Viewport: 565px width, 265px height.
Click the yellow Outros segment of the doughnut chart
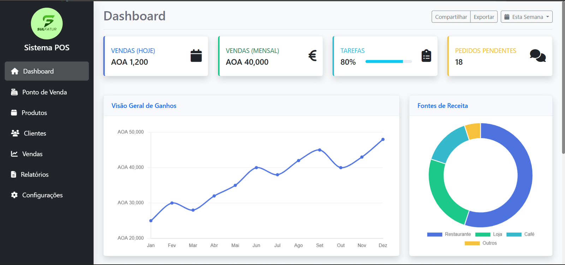(474, 131)
